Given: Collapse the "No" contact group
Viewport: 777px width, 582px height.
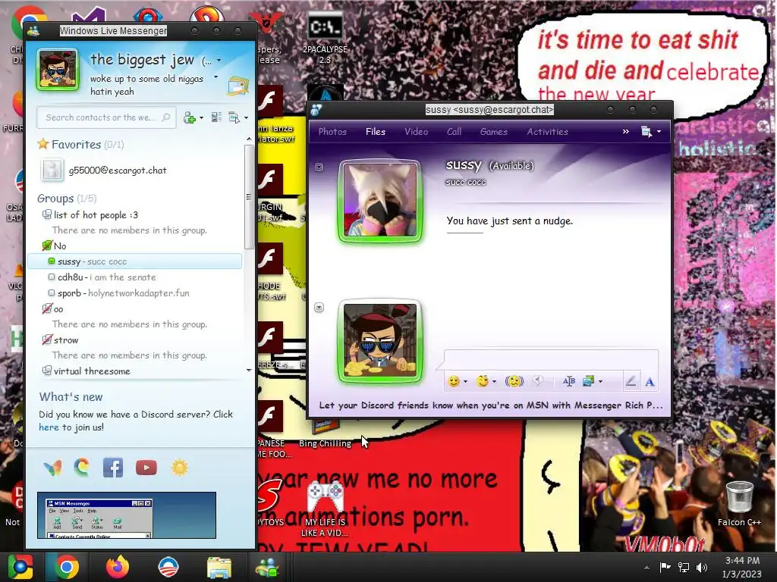Looking at the screenshot, I should [x=47, y=246].
